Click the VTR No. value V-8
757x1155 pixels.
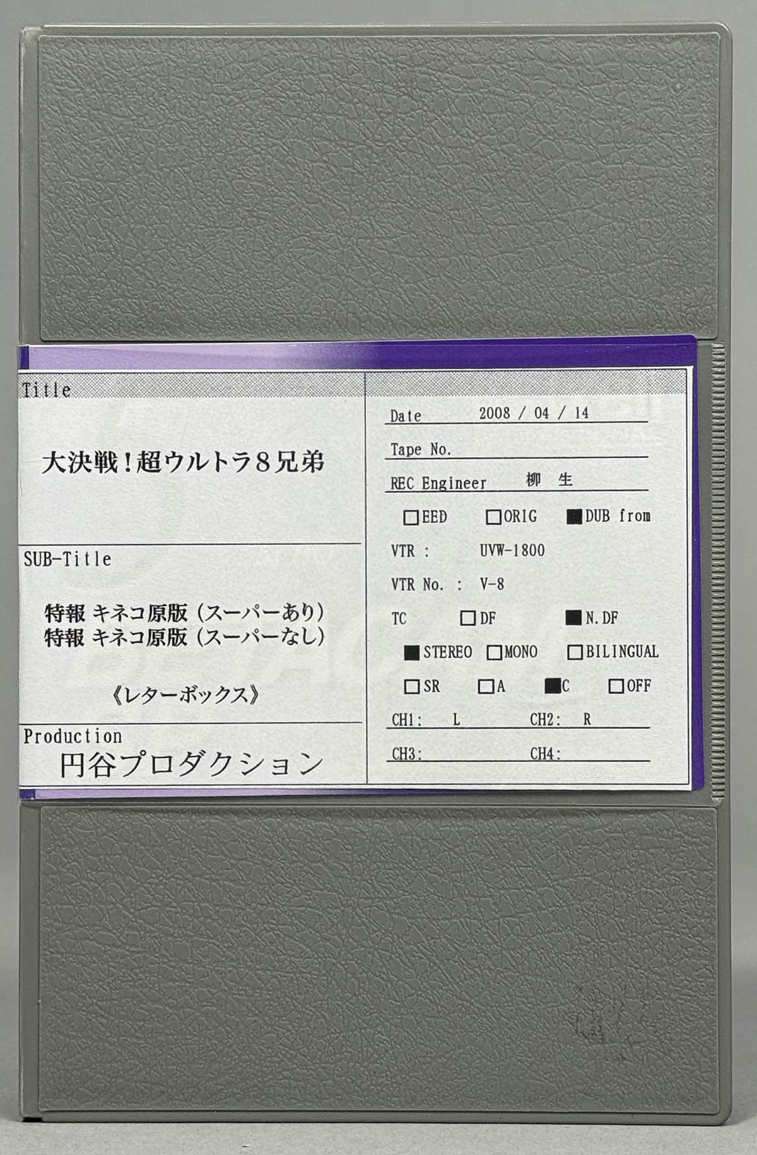click(x=492, y=584)
